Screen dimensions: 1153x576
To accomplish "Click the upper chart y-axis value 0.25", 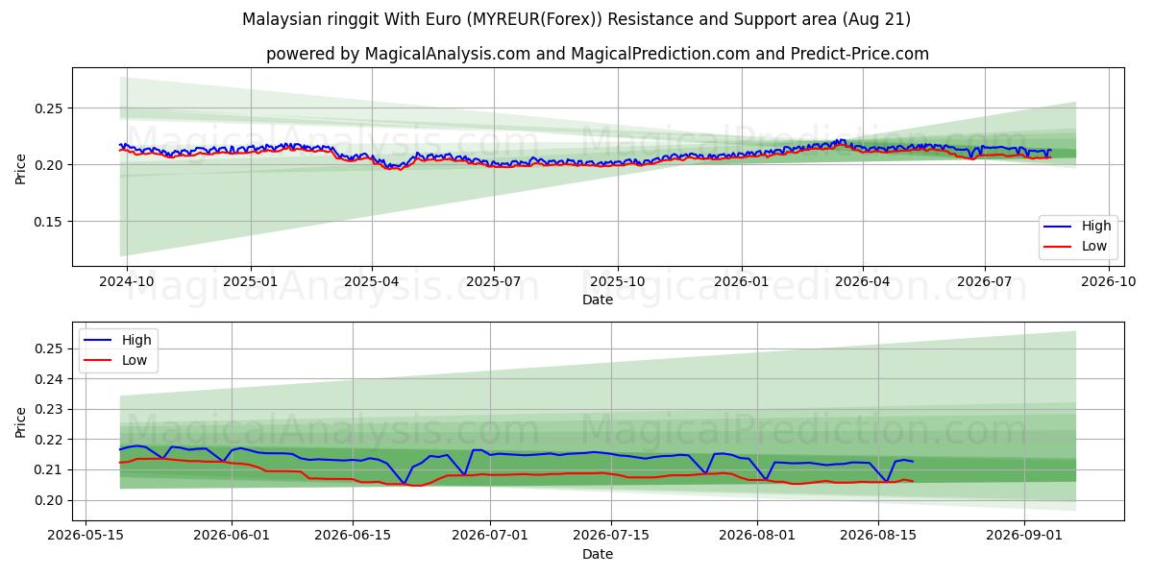I will (x=50, y=108).
